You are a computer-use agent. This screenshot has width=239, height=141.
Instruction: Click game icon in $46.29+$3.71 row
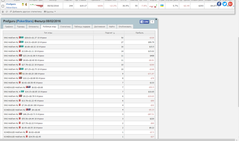coord(20,114)
